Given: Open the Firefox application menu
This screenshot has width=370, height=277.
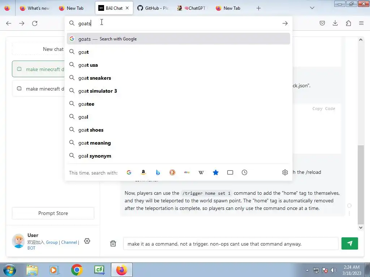Looking at the screenshot, I should pyautogui.click(x=361, y=23).
